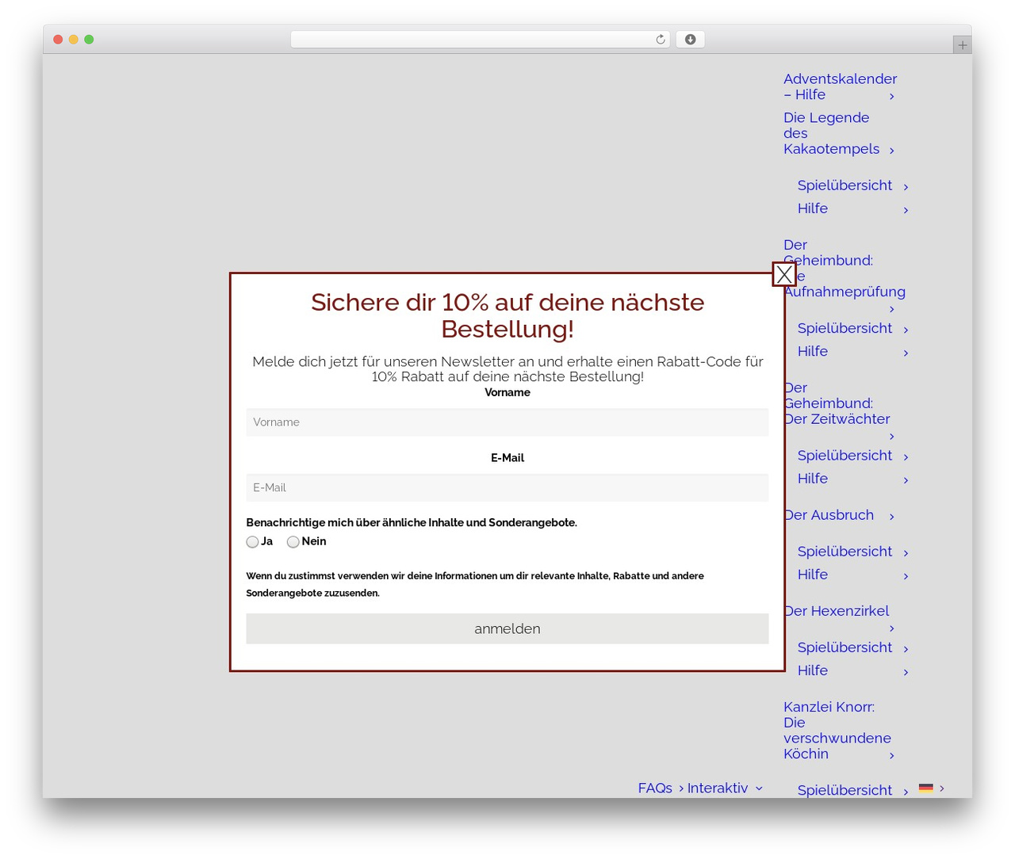Expand the language selector chevron beside flag
Screen dimensions: 1015x859
coord(942,788)
